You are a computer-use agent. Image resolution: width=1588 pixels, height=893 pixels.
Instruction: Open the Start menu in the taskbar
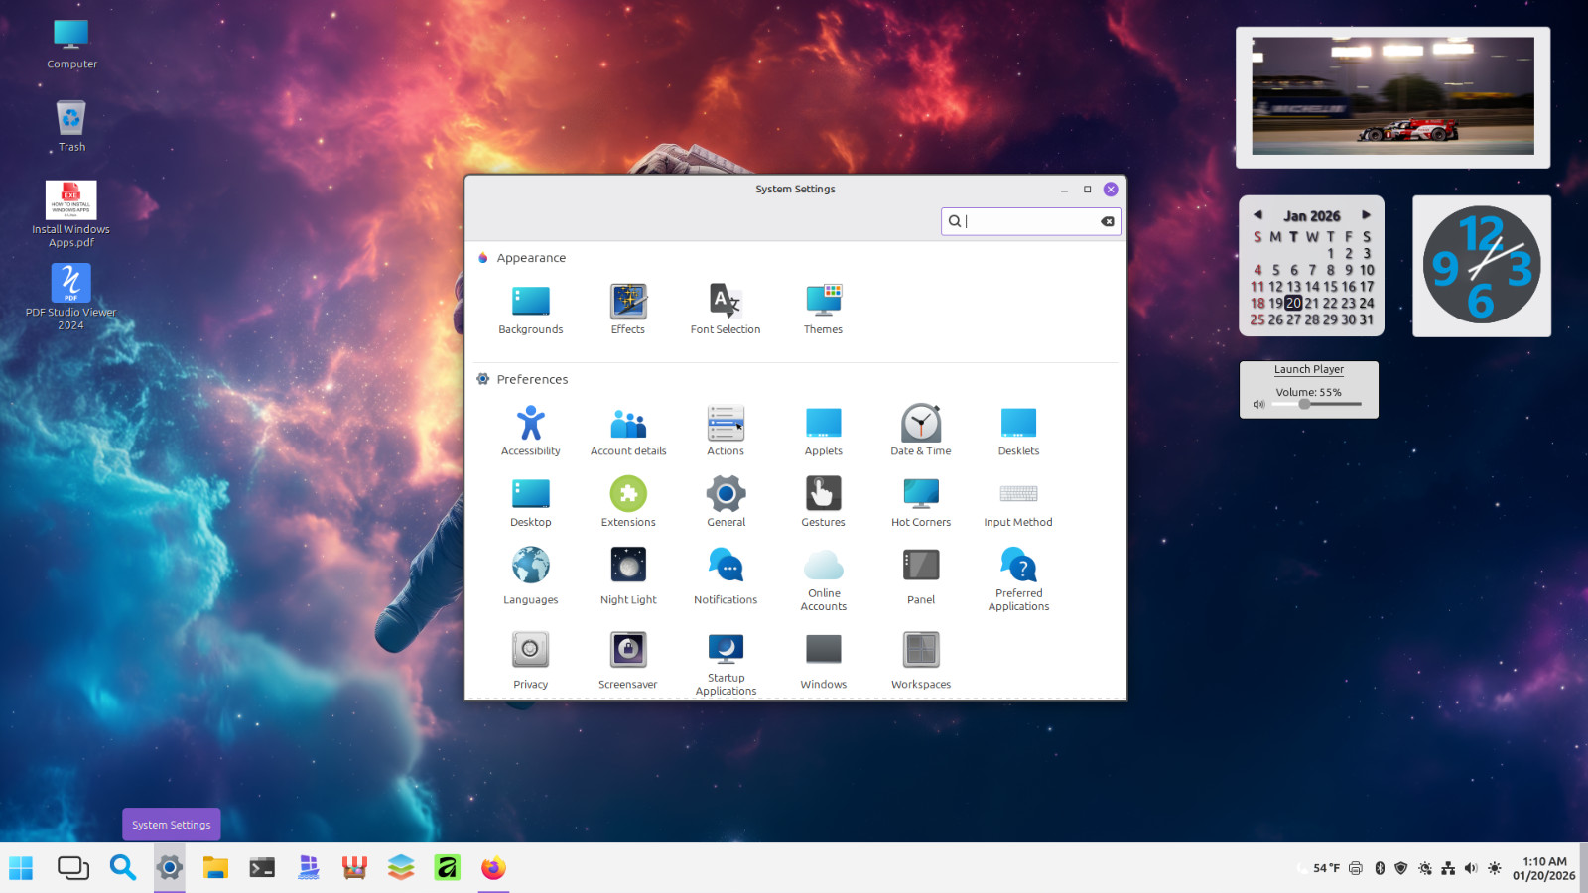pos(21,868)
